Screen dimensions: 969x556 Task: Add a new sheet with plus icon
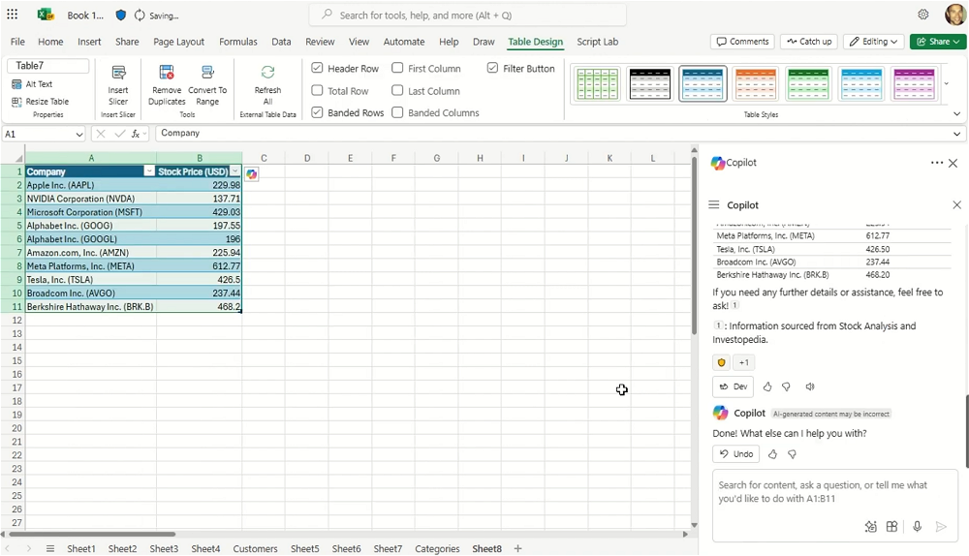[517, 548]
